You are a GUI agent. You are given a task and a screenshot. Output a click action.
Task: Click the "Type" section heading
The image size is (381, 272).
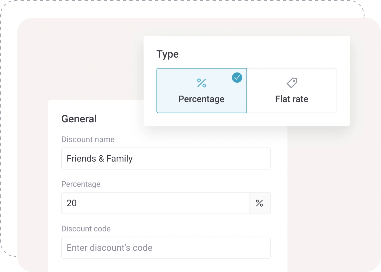167,54
